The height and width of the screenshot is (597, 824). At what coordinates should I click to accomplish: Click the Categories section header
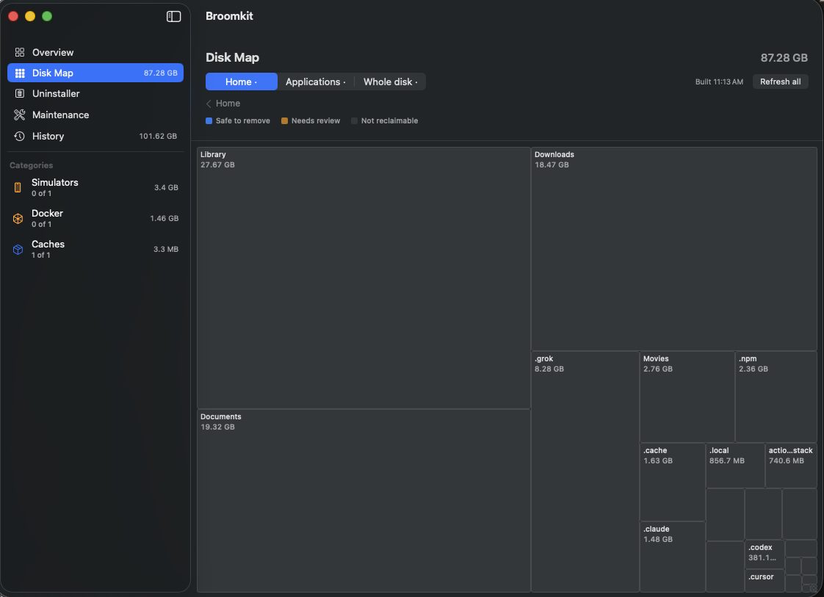31,165
